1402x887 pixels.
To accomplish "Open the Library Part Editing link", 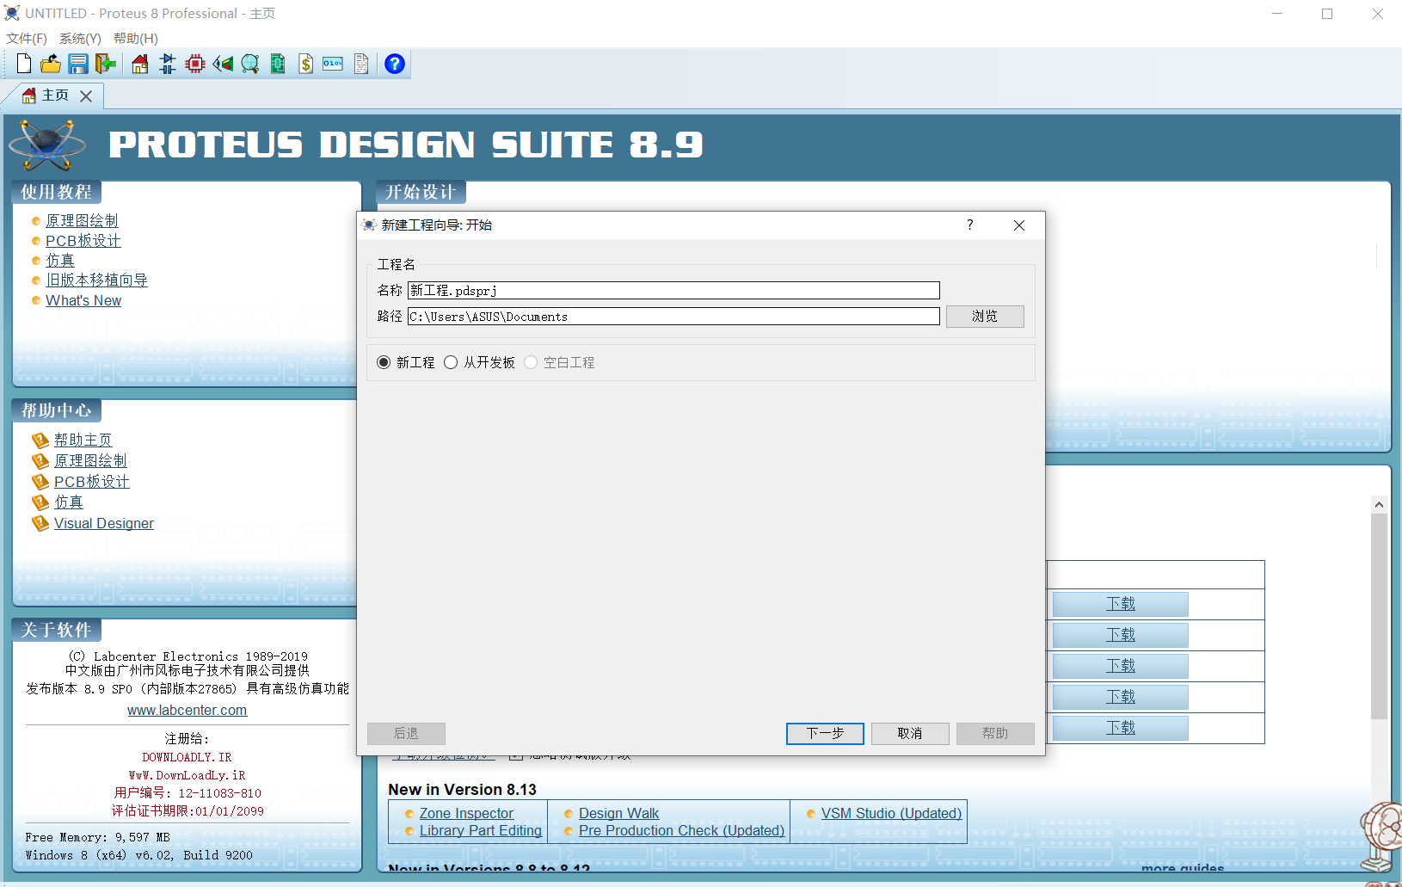I will coord(481,830).
